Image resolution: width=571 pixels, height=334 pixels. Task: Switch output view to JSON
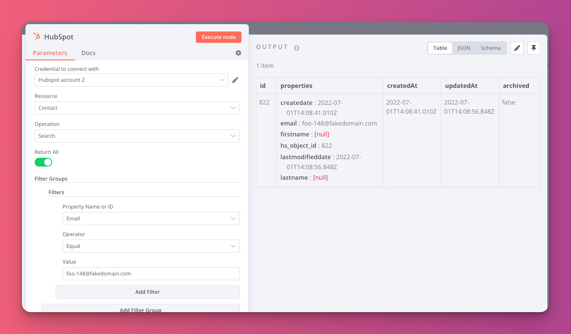(464, 48)
